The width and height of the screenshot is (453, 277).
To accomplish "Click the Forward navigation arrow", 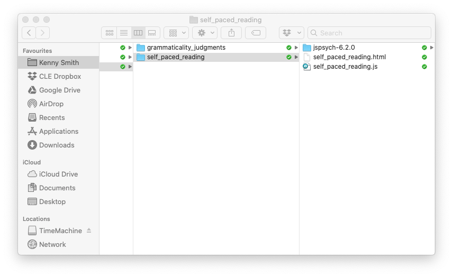I will point(43,33).
